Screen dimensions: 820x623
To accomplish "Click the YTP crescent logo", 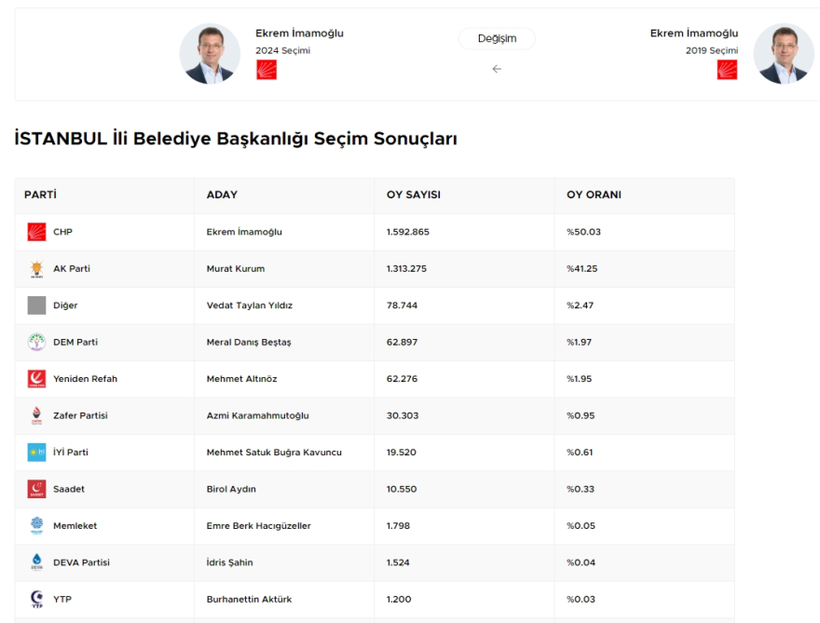I will tap(36, 599).
